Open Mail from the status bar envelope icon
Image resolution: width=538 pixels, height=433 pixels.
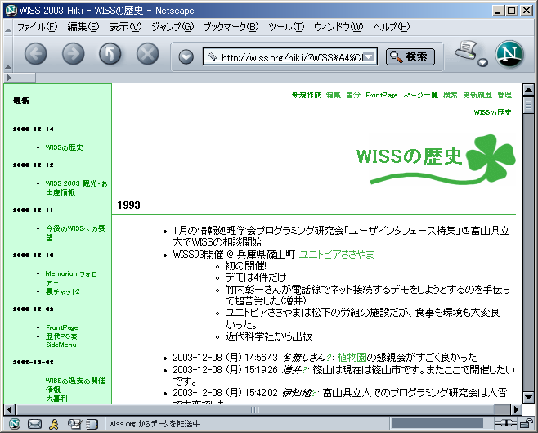(x=34, y=424)
